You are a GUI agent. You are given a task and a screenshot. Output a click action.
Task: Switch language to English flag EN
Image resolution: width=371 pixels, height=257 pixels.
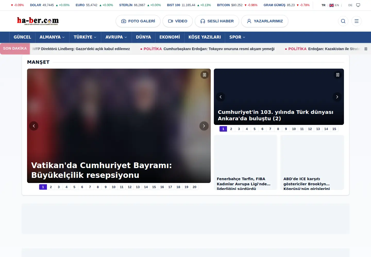pyautogui.click(x=334, y=5)
